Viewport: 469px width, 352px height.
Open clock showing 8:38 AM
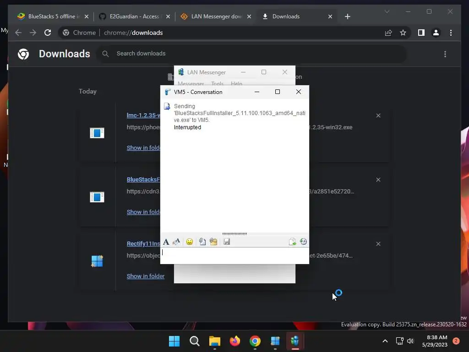coord(435,341)
